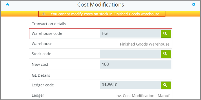Image resolution: width=201 pixels, height=100 pixels.
Task: Go to the home screen via house icon
Action: point(8,5)
